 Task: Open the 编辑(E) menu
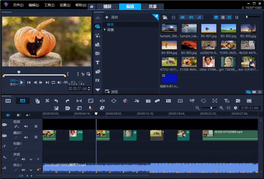click(34, 5)
